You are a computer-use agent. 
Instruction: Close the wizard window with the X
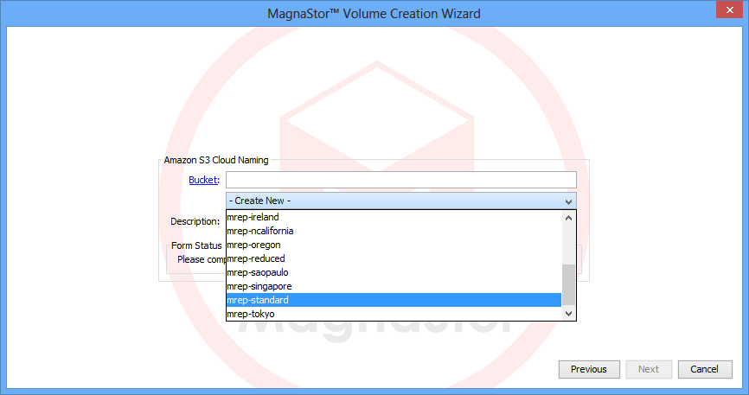(x=729, y=10)
